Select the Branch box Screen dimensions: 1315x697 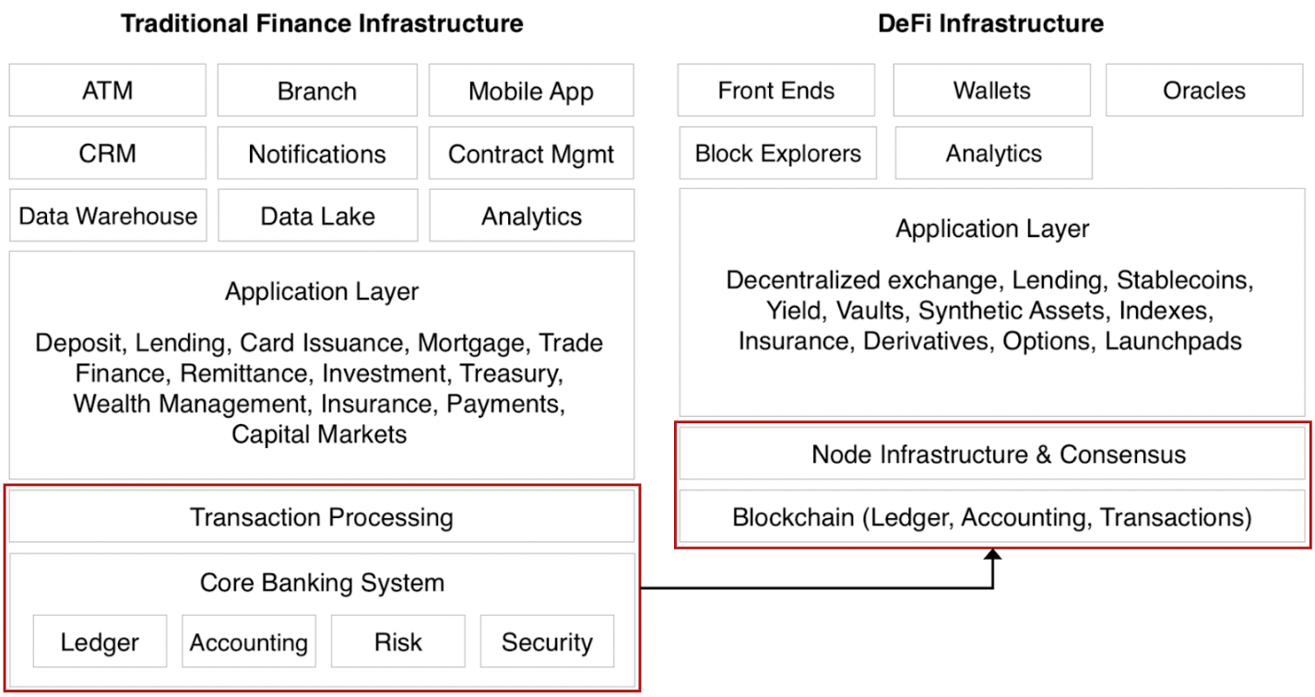click(x=317, y=90)
